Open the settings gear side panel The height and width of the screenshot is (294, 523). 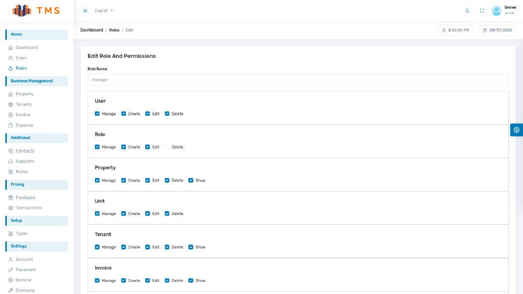516,130
